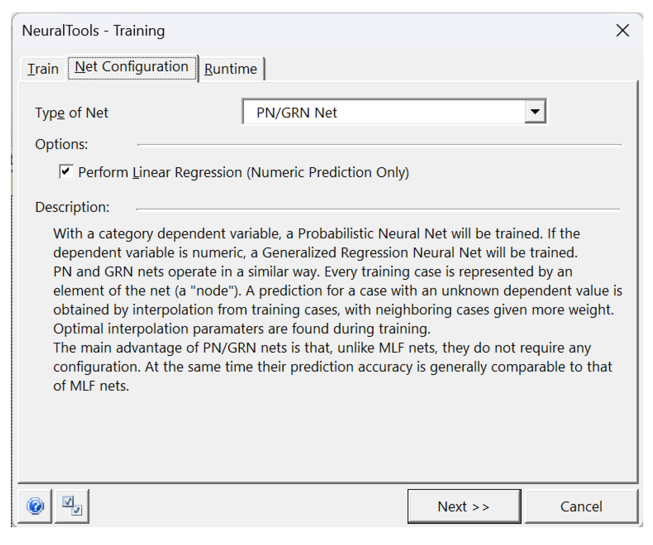Toggle Perform Linear Regression checkbox
This screenshot has height=545, width=653.
(x=66, y=172)
